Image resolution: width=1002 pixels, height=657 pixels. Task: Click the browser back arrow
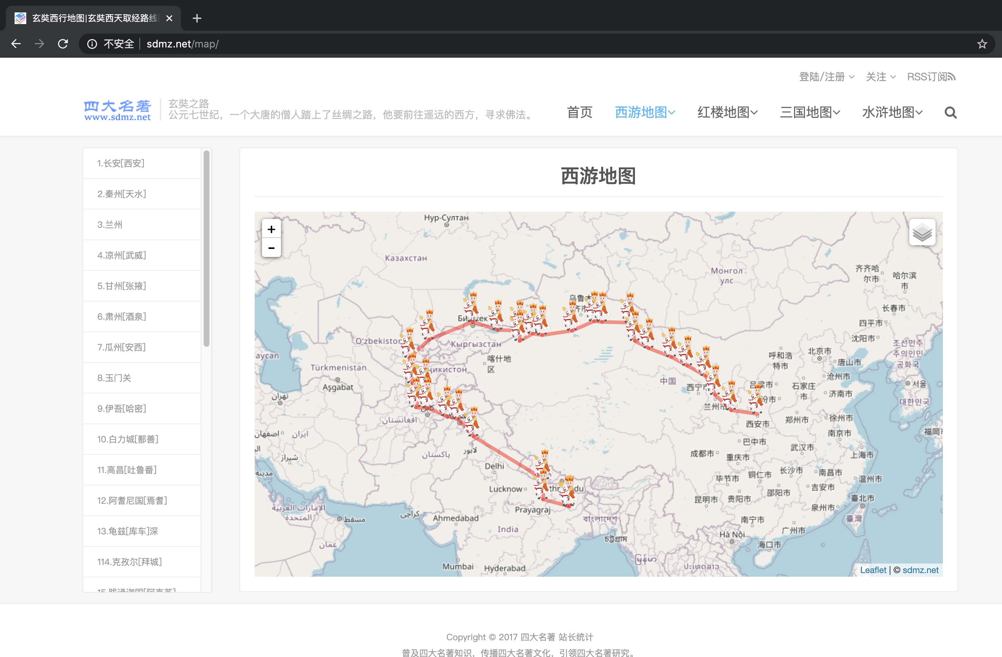tap(16, 44)
